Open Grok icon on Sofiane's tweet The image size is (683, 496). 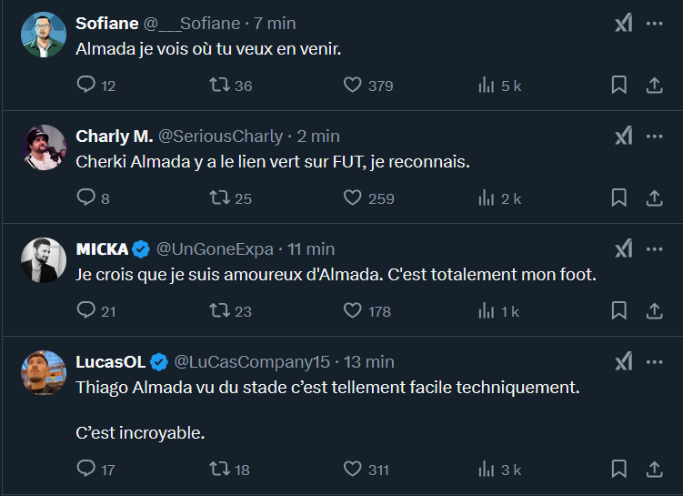pyautogui.click(x=623, y=24)
